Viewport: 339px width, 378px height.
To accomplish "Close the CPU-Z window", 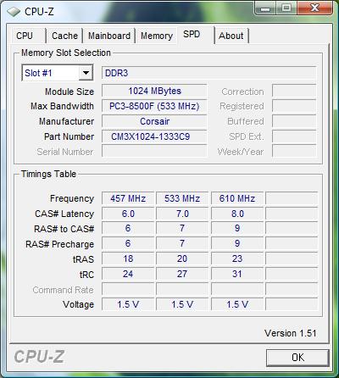I will click(x=314, y=8).
